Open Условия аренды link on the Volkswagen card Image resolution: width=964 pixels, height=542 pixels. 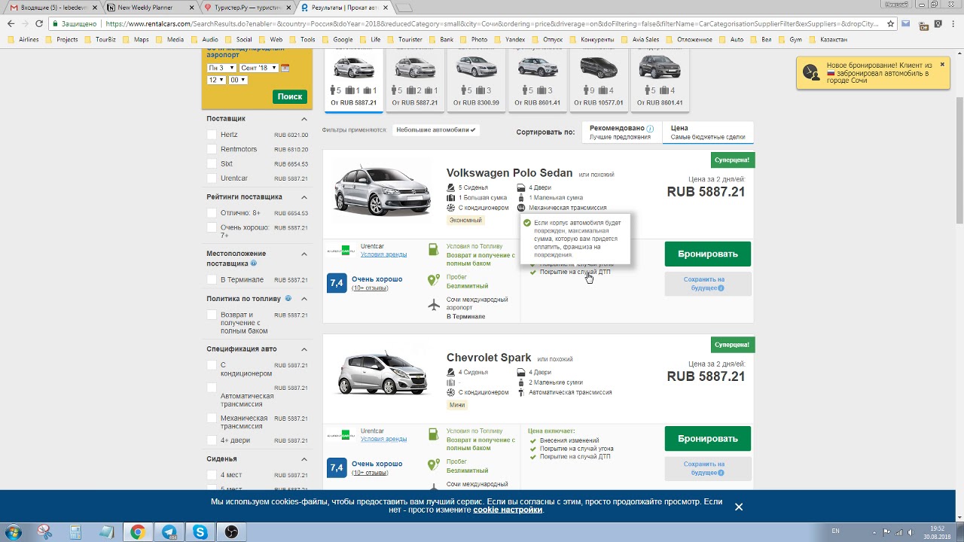click(383, 254)
